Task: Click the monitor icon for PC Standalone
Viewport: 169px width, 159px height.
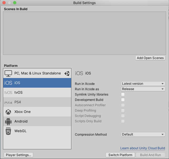Action: point(8,73)
